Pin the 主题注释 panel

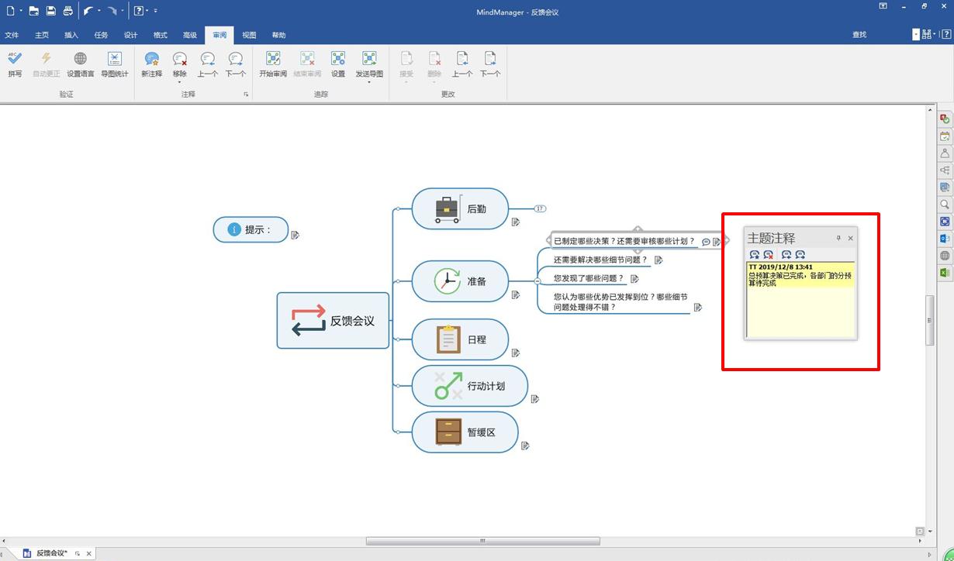point(838,239)
